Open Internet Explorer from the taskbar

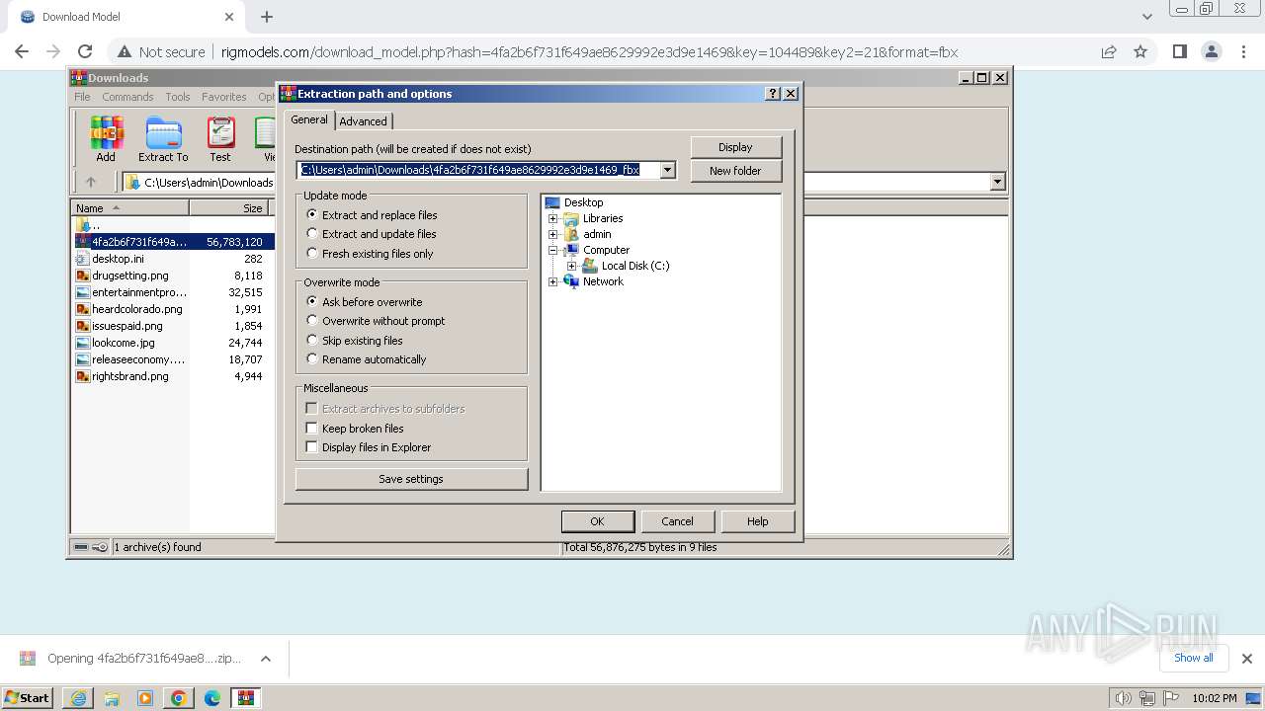tap(78, 698)
